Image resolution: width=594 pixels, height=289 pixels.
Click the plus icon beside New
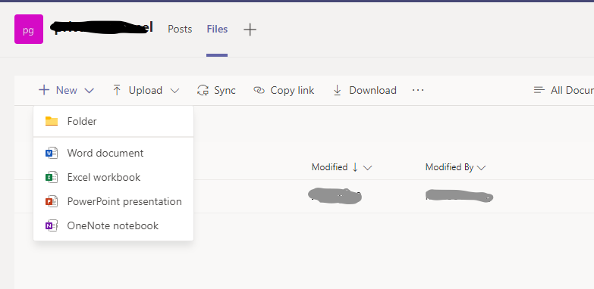(44, 90)
